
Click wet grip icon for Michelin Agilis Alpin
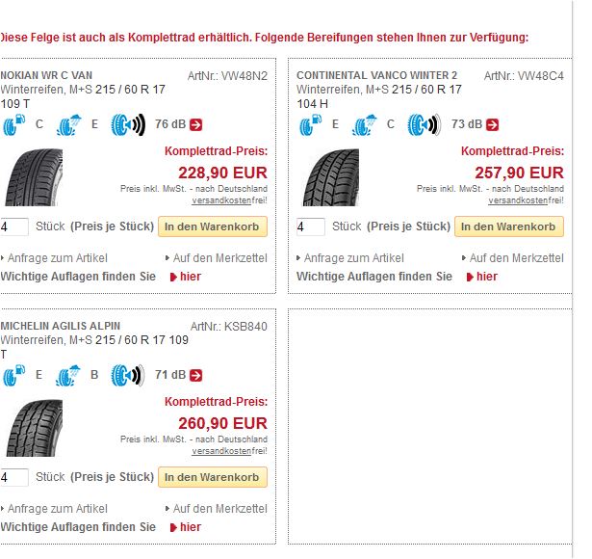pos(70,375)
